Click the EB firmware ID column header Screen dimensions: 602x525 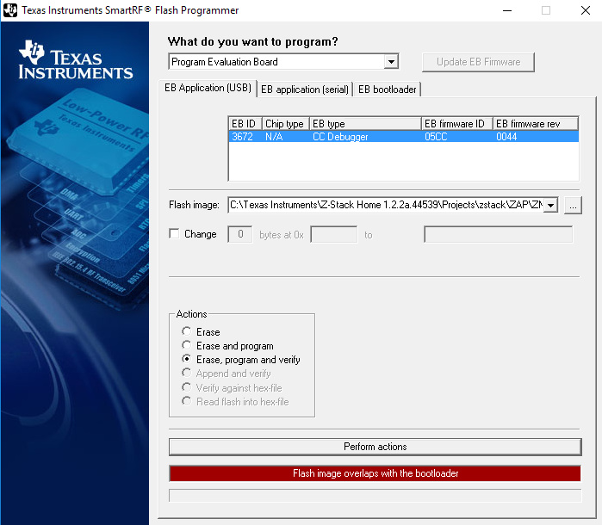[456, 124]
